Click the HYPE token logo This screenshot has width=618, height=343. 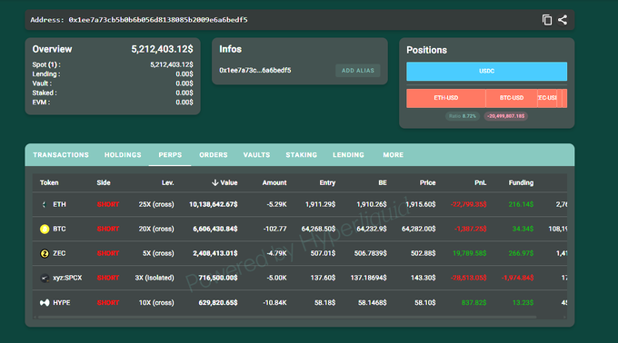pyautogui.click(x=45, y=302)
